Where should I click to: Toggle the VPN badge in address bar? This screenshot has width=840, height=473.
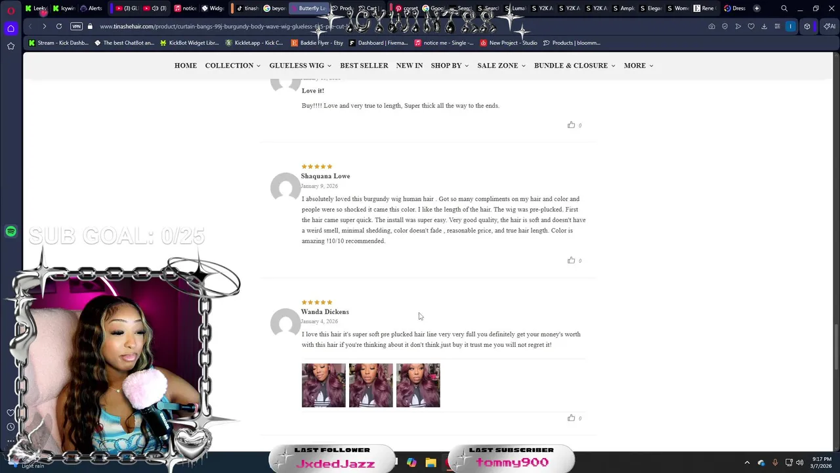pos(76,26)
